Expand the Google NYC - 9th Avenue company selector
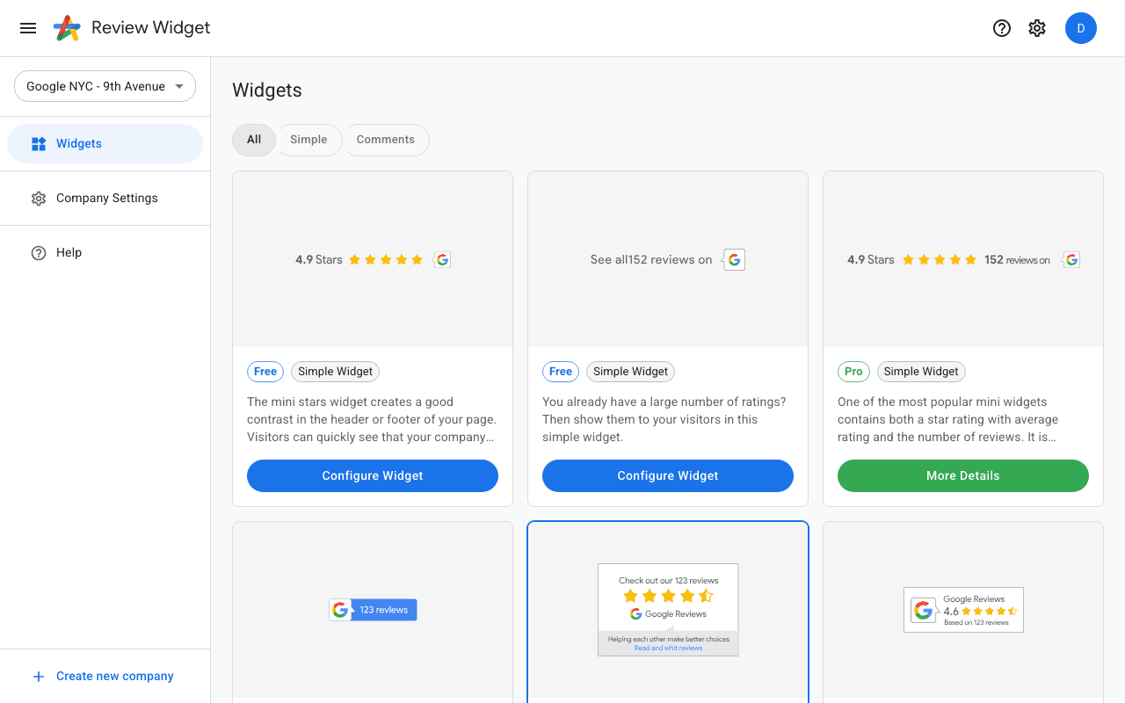1125x703 pixels. 105,86
